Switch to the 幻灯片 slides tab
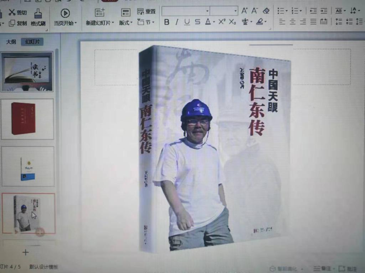 point(32,42)
